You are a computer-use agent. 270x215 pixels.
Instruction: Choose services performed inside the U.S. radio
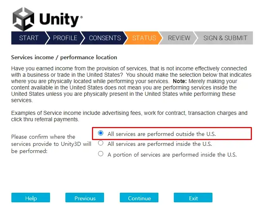point(101,143)
